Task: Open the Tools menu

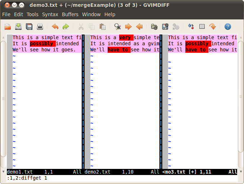Action: (32, 14)
